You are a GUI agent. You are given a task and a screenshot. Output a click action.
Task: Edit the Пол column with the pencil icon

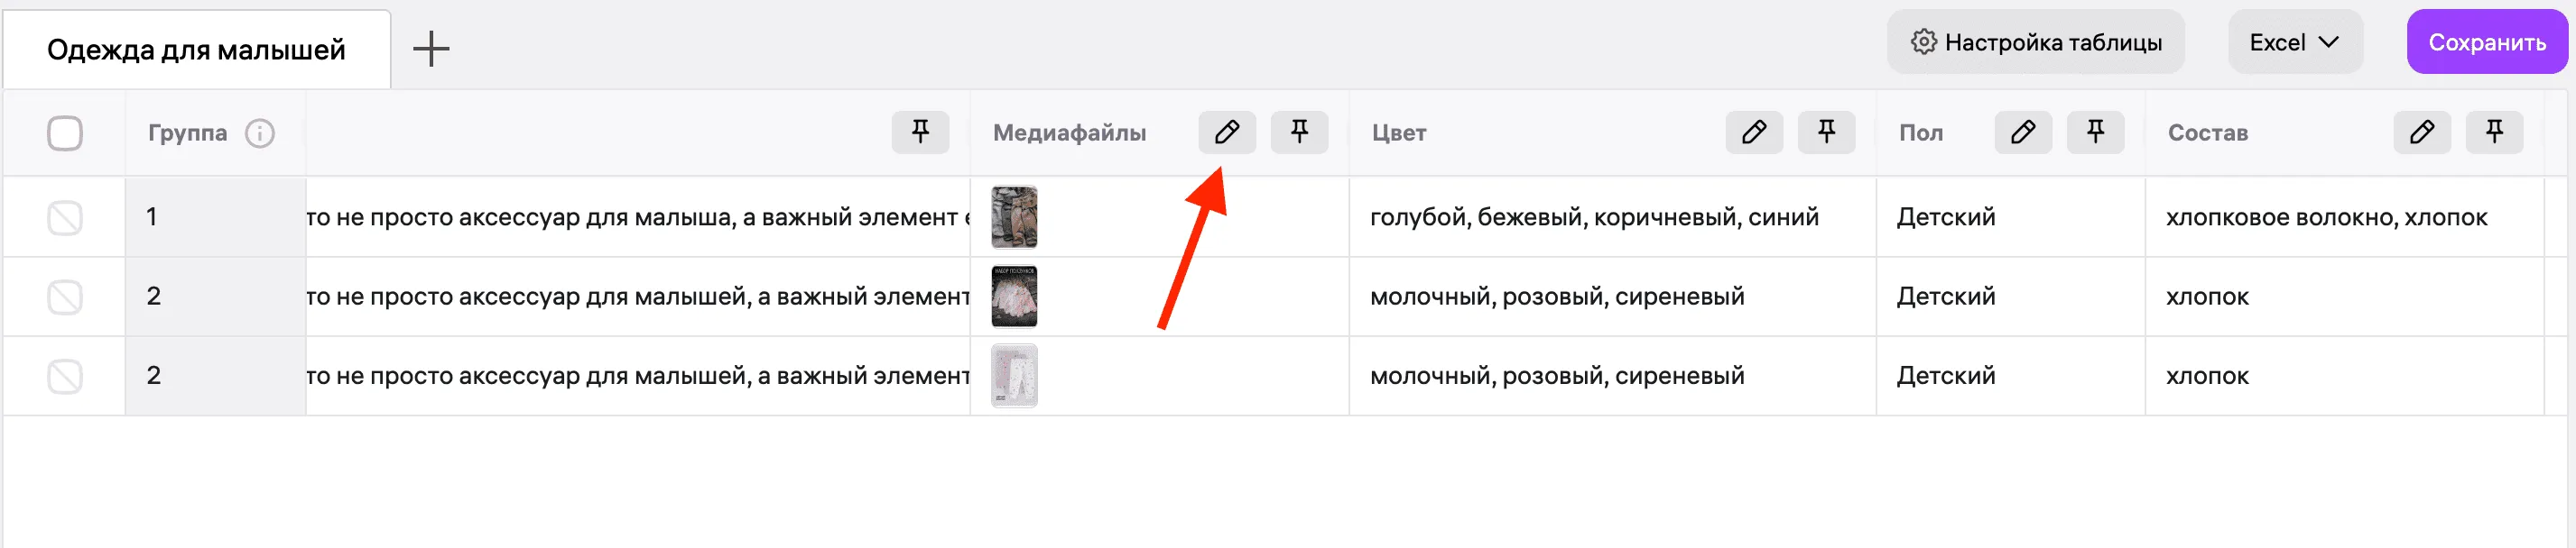pyautogui.click(x=2023, y=132)
